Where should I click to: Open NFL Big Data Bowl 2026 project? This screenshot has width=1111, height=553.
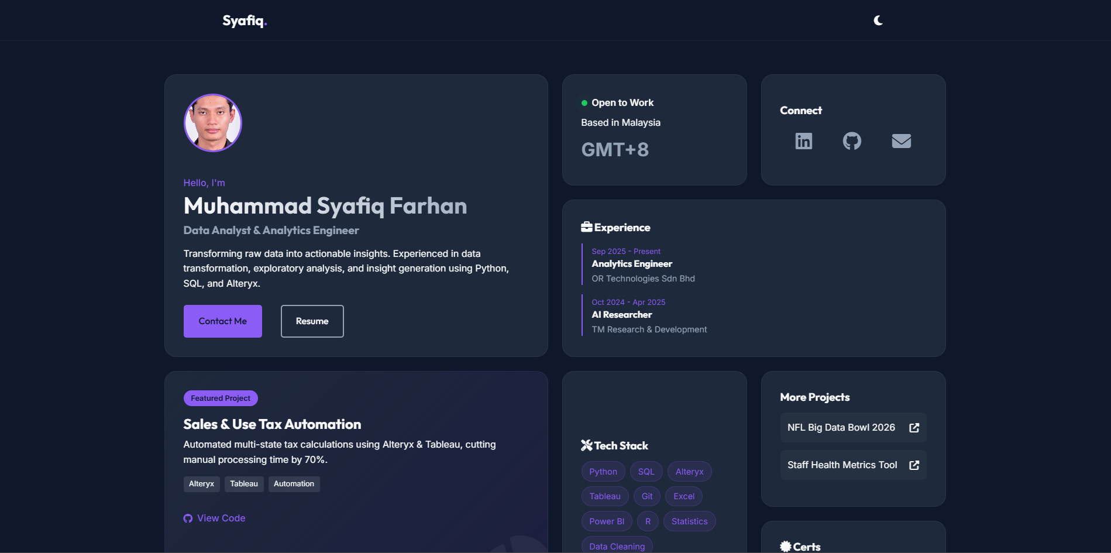tap(854, 428)
